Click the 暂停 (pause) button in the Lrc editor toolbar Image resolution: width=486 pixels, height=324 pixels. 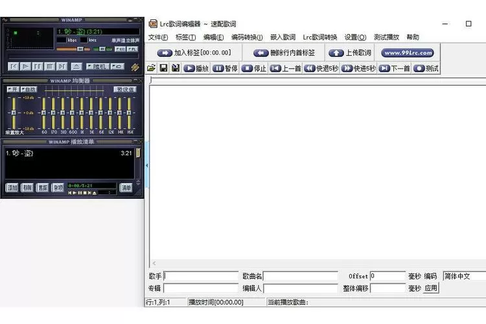(225, 68)
